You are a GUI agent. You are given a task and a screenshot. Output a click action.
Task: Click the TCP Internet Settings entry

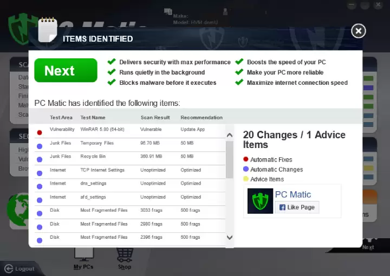(102, 170)
